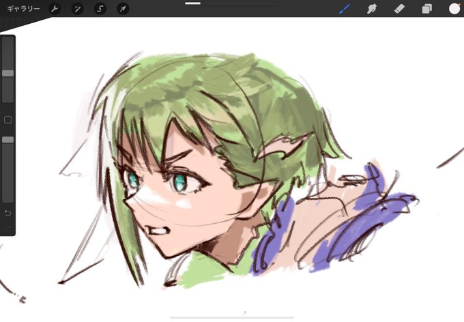Undo the last stroke with sidebar arrow
The image size is (464, 322).
pos(8,212)
